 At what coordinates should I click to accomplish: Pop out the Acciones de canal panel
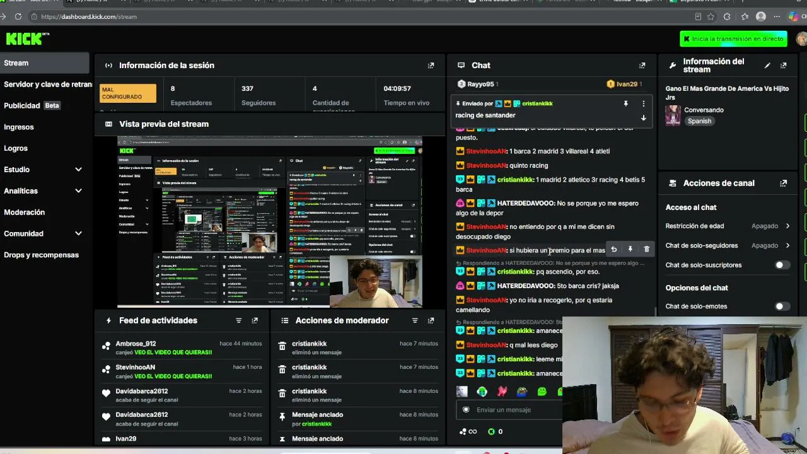click(783, 183)
